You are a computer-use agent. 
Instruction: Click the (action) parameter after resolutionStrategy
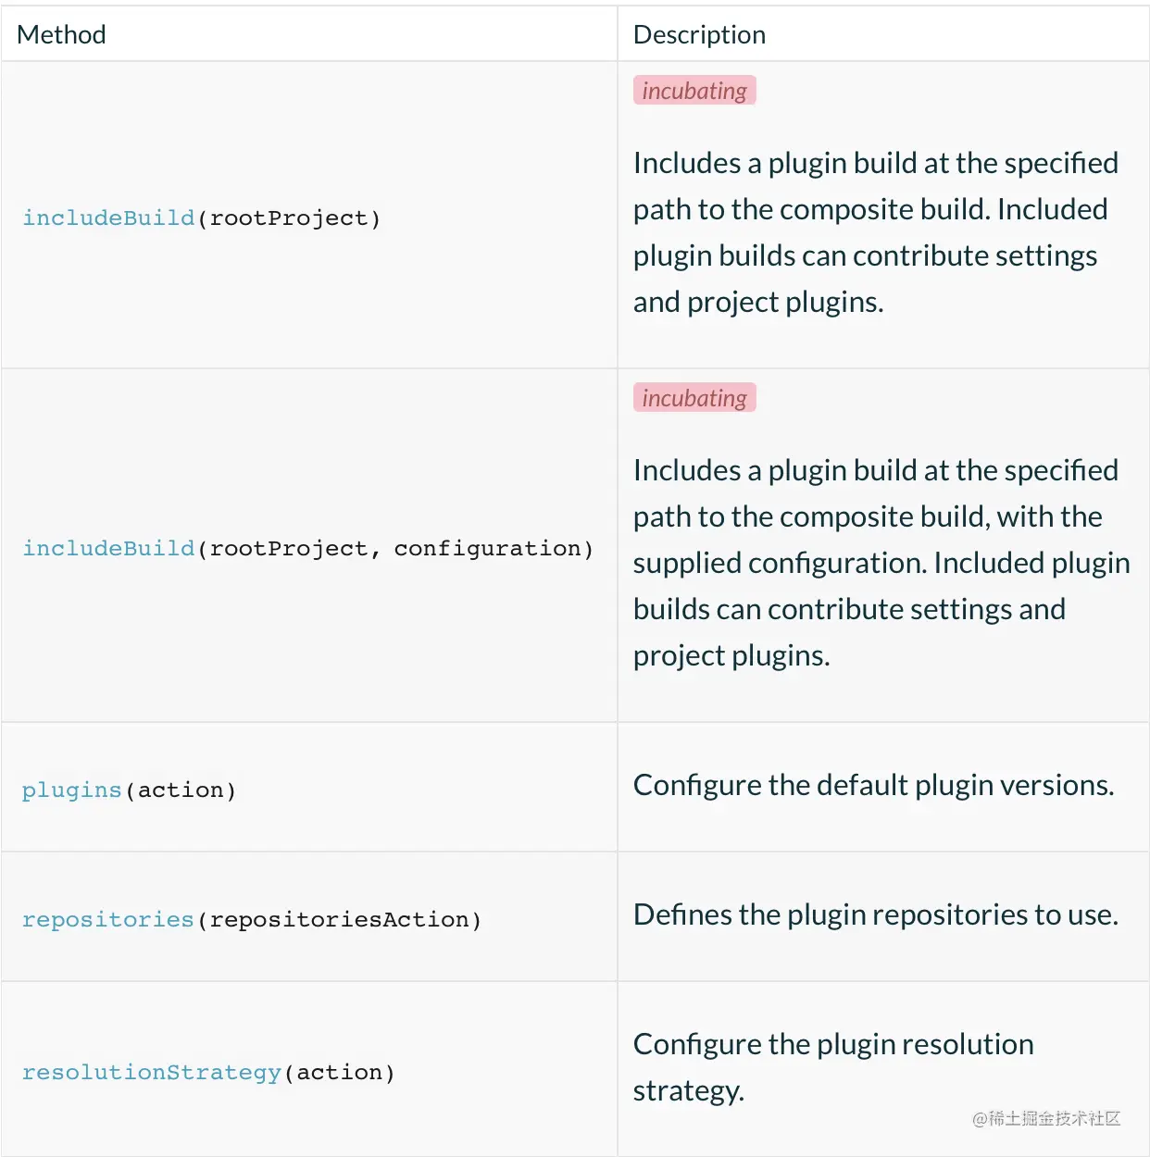[x=340, y=1072]
